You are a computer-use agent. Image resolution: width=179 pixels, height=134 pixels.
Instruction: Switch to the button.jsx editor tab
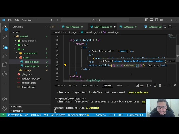[128, 27]
